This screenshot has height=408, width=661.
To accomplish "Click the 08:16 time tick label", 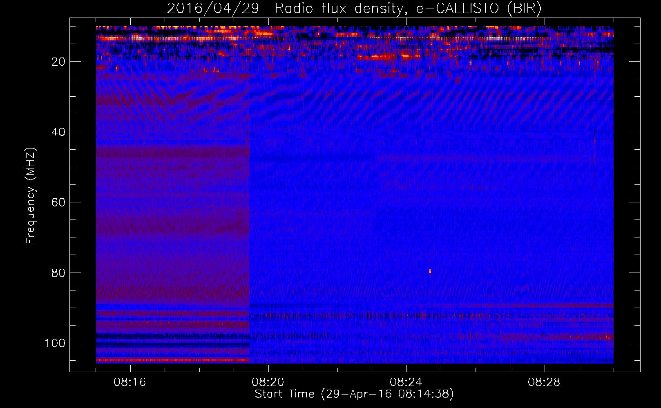I will (130, 382).
